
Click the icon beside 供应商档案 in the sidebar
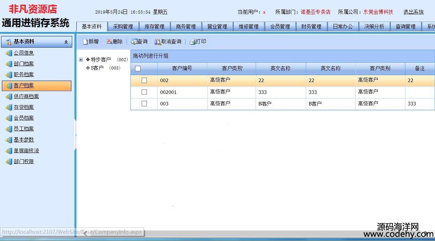click(x=9, y=97)
